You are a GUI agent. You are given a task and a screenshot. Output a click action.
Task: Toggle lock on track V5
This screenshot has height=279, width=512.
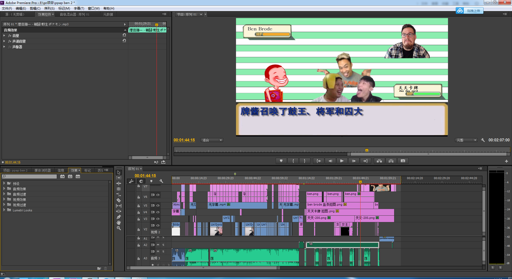pyautogui.click(x=139, y=206)
